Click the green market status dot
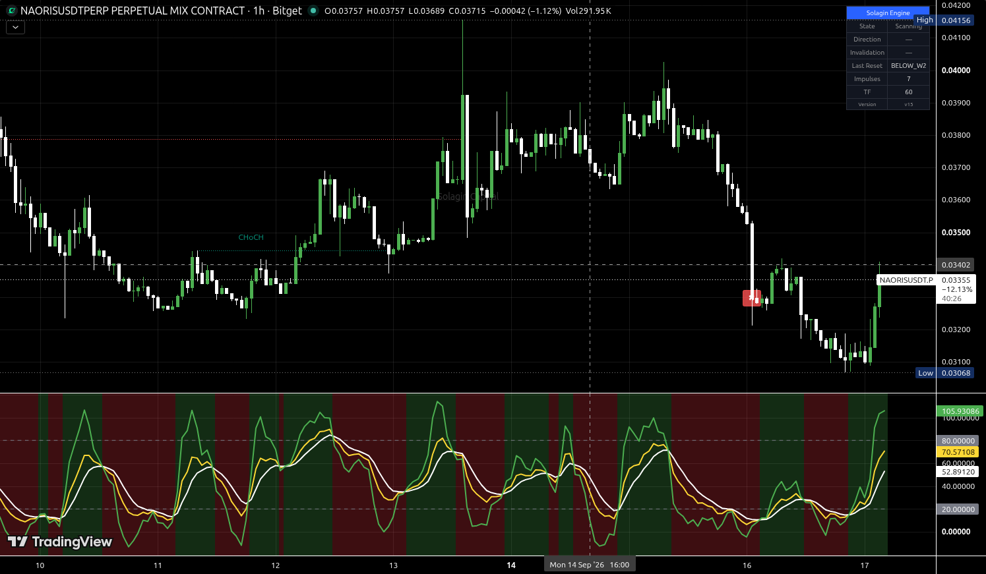986x574 pixels. [313, 11]
